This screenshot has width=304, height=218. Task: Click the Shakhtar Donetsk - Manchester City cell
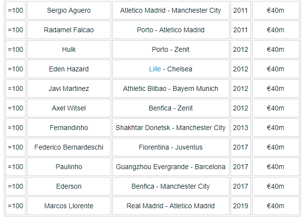pyautogui.click(x=170, y=128)
